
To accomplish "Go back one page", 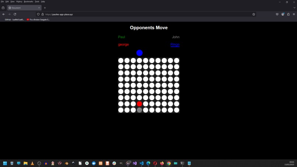I will click(x=4, y=14).
